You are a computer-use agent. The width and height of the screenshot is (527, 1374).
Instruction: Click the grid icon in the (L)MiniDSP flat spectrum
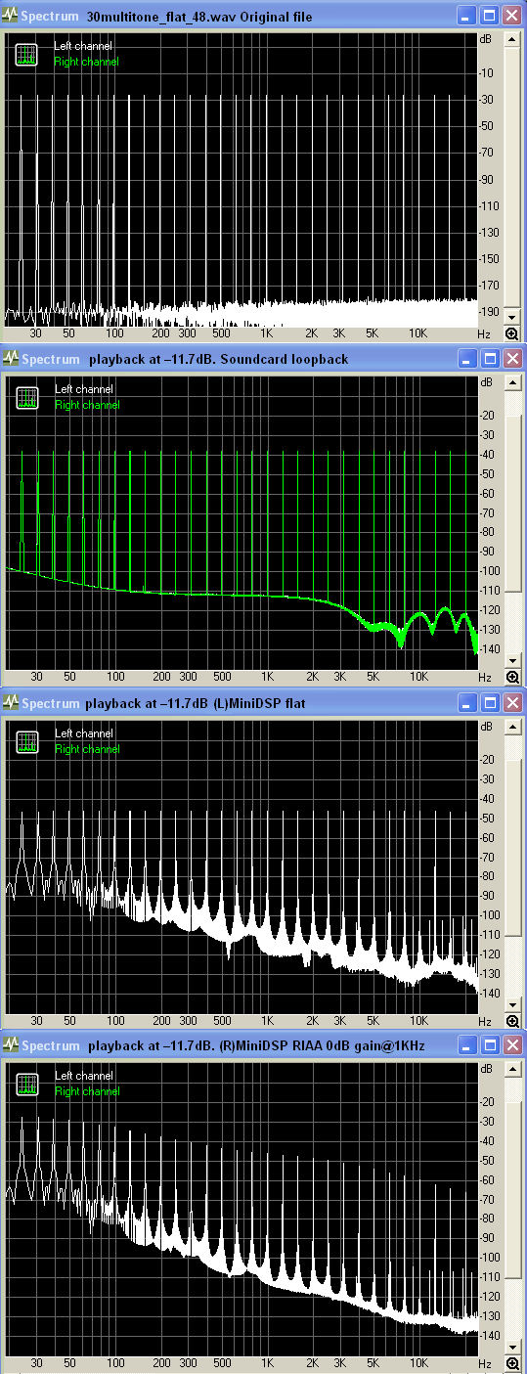point(26,740)
